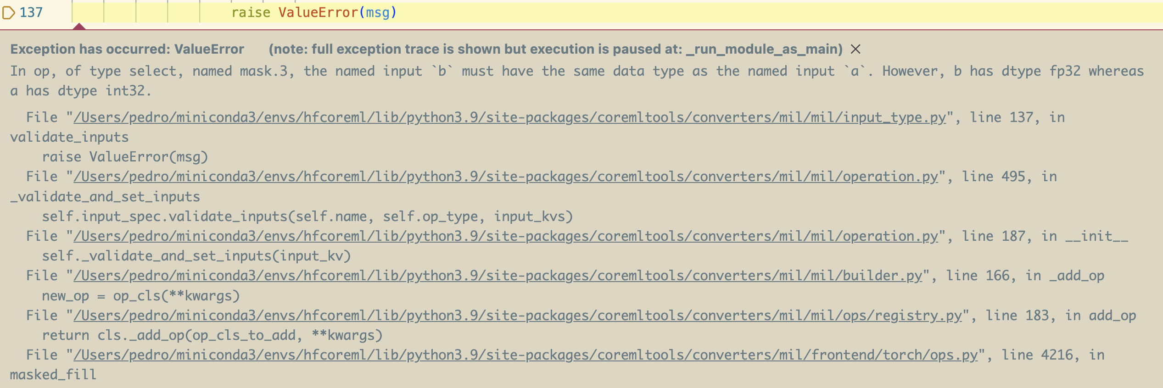Image resolution: width=1163 pixels, height=388 pixels.
Task: Click the debugger paused-line arrow in gutter
Action: tap(9, 12)
